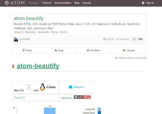Open the Versions tab

pos(93,51)
